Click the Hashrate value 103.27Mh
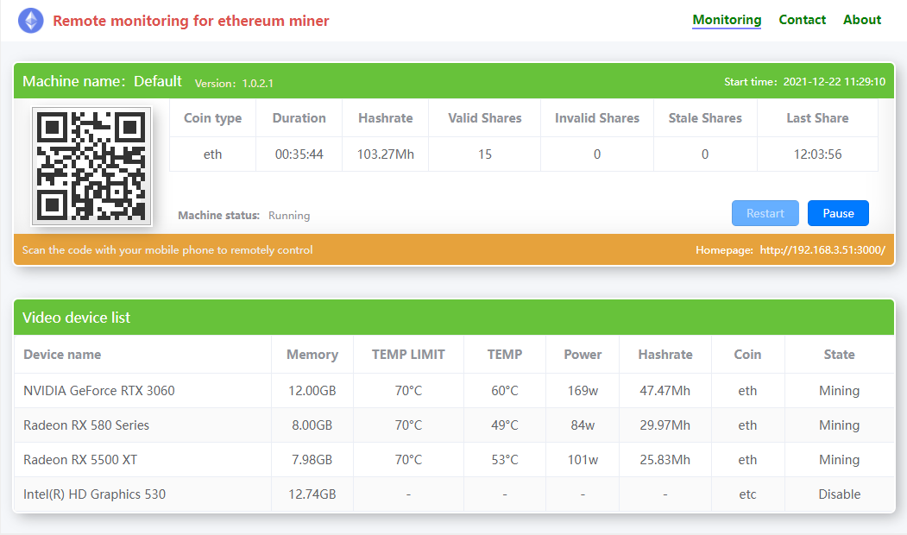The height and width of the screenshot is (535, 907). 385,154
